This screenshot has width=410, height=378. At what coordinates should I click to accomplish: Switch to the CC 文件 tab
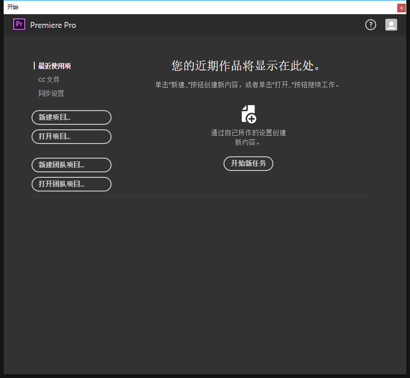pos(49,80)
